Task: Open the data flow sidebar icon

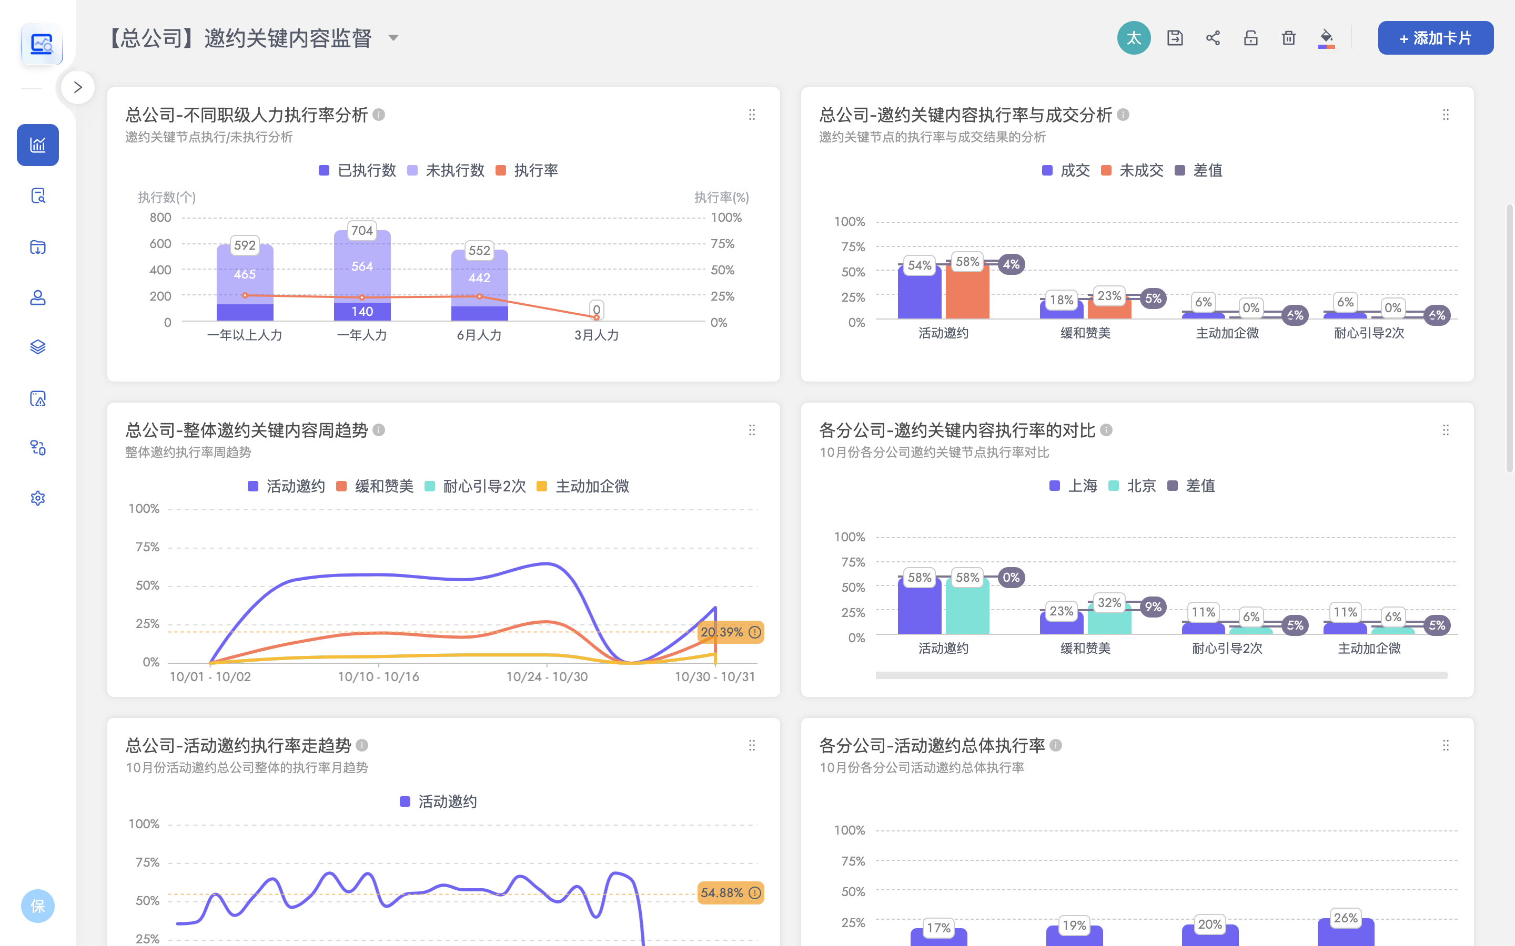Action: [x=37, y=448]
